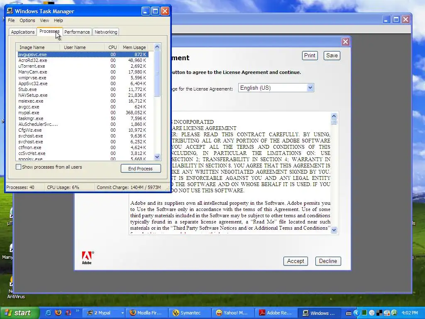Click Print in the Adobe license dialog

click(310, 56)
